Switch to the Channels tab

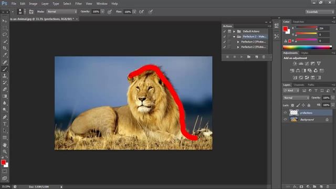click(299, 85)
